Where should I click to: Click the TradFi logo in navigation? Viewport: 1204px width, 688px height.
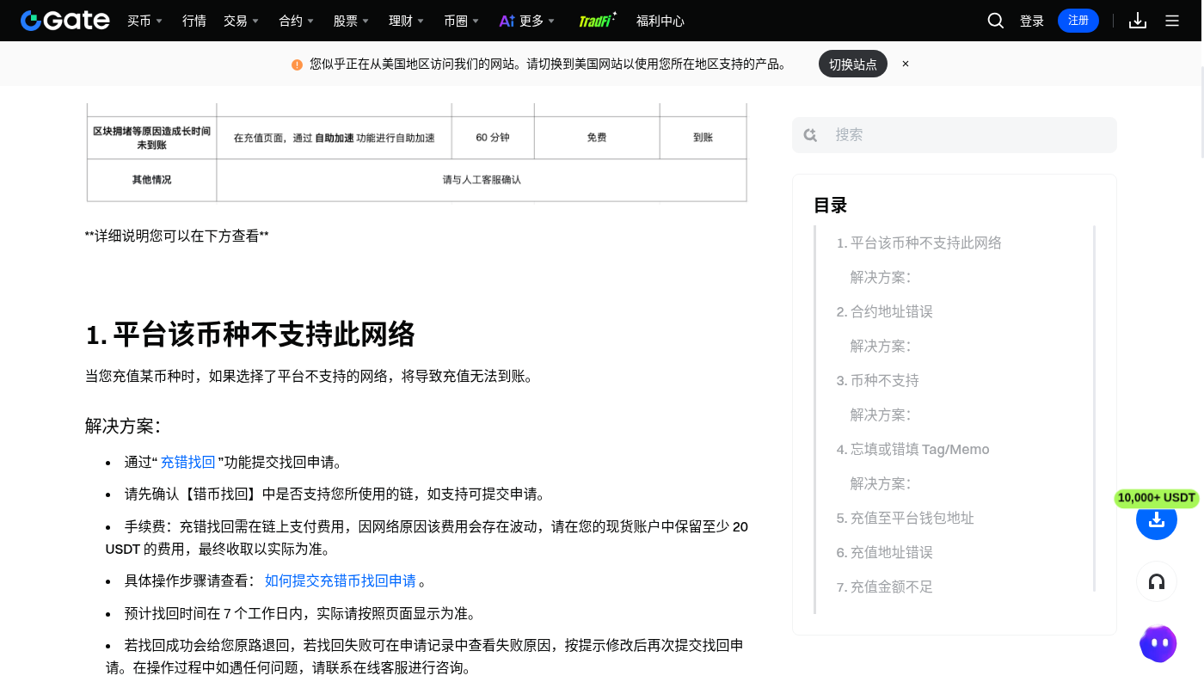[x=597, y=21]
